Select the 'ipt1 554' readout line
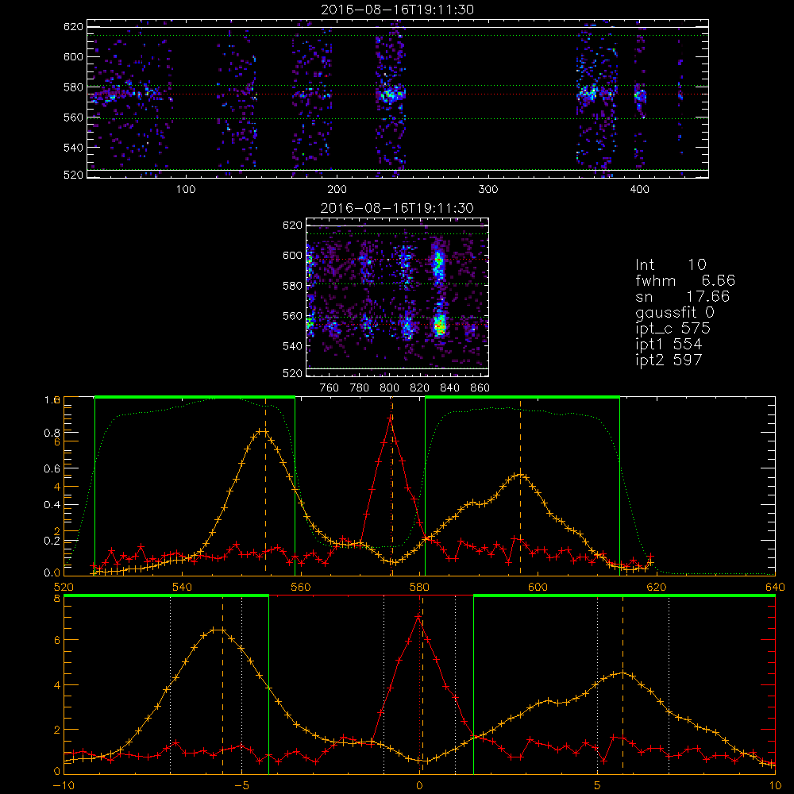794x794 pixels. click(669, 345)
